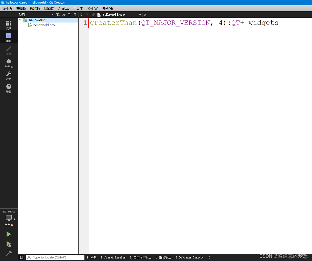Image resolution: width=312 pixels, height=261 pixels.
Task: Open the 1 问题 issues pane
Action: pos(91,257)
